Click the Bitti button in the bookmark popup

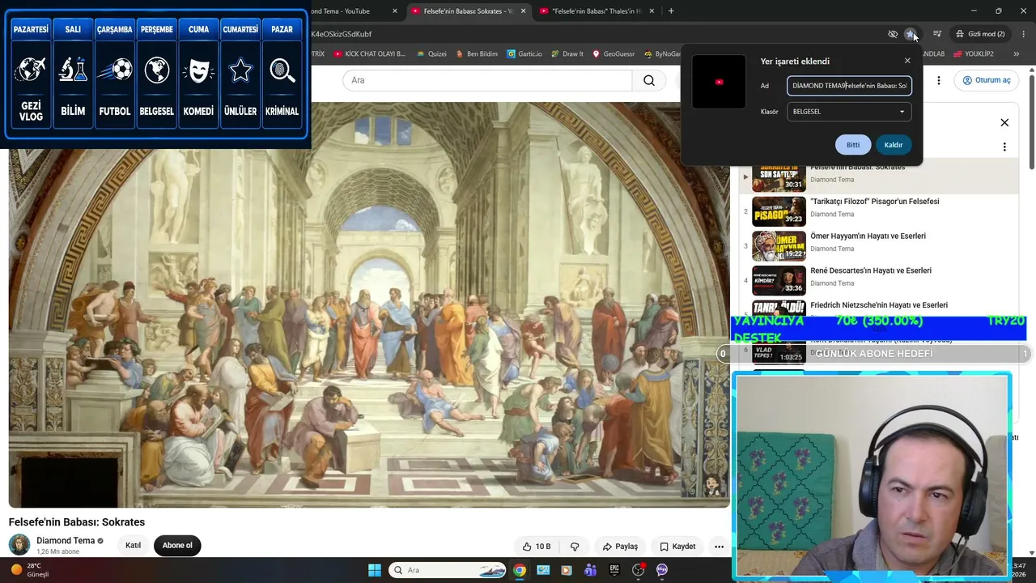point(853,145)
